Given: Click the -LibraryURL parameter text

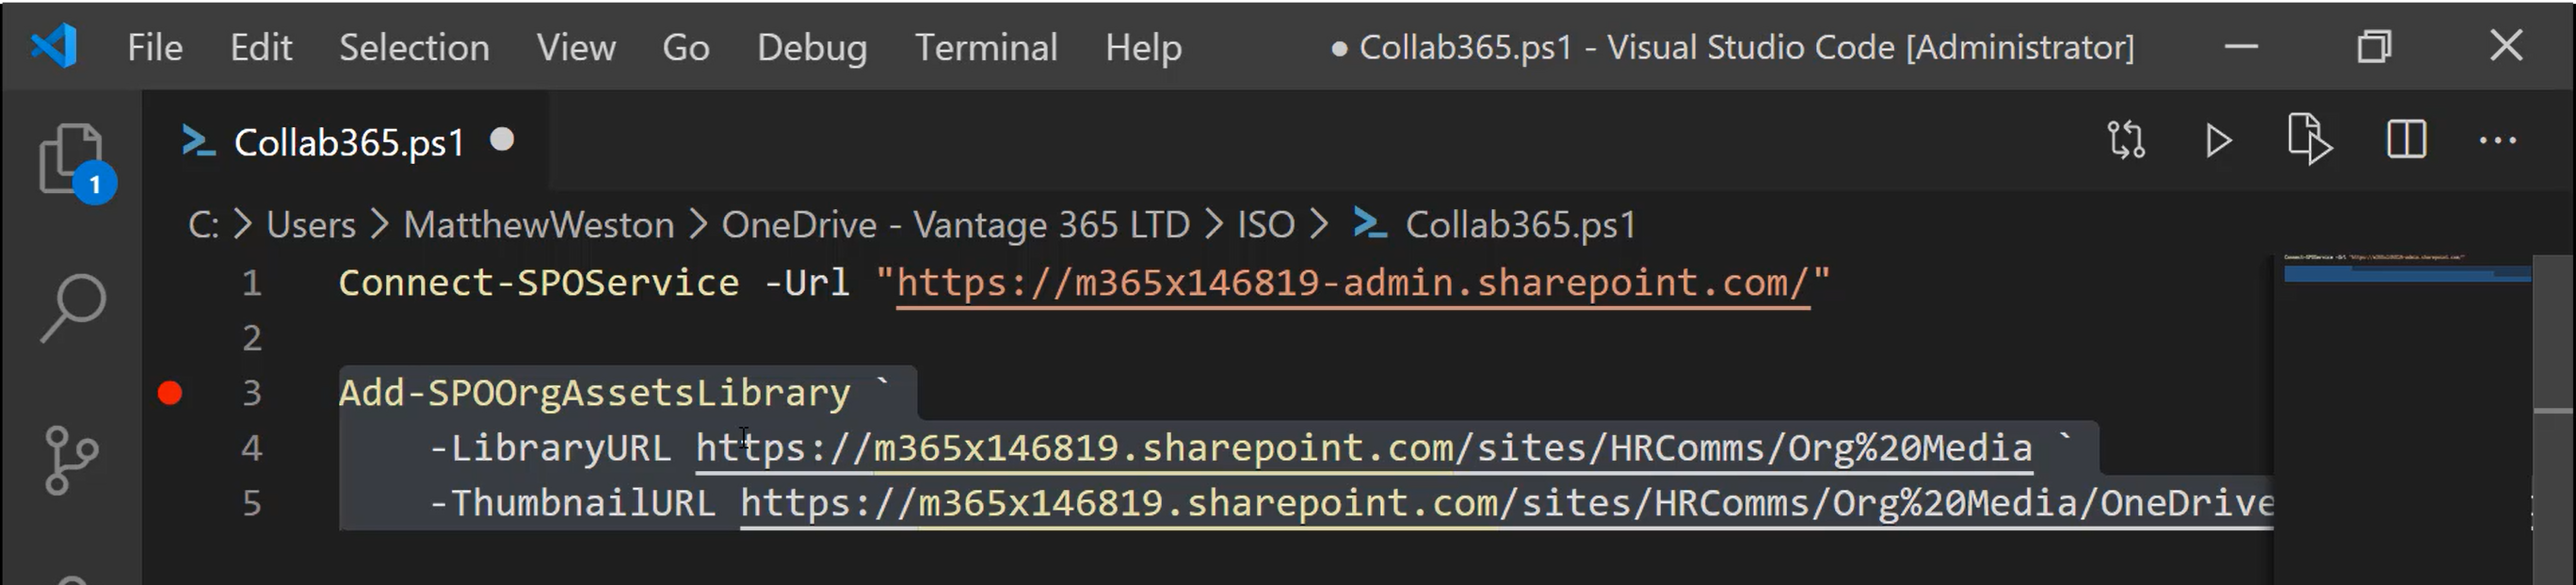Looking at the screenshot, I should 550,448.
